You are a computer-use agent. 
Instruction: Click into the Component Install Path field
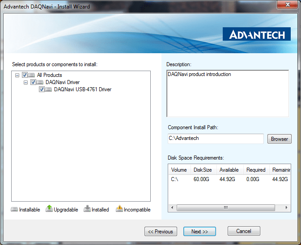pyautogui.click(x=216, y=139)
